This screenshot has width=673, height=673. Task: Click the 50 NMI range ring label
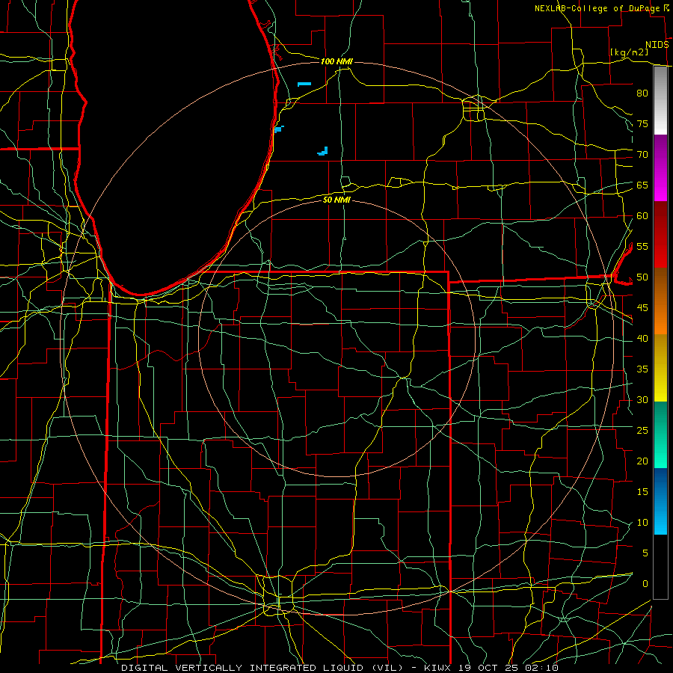(x=336, y=200)
